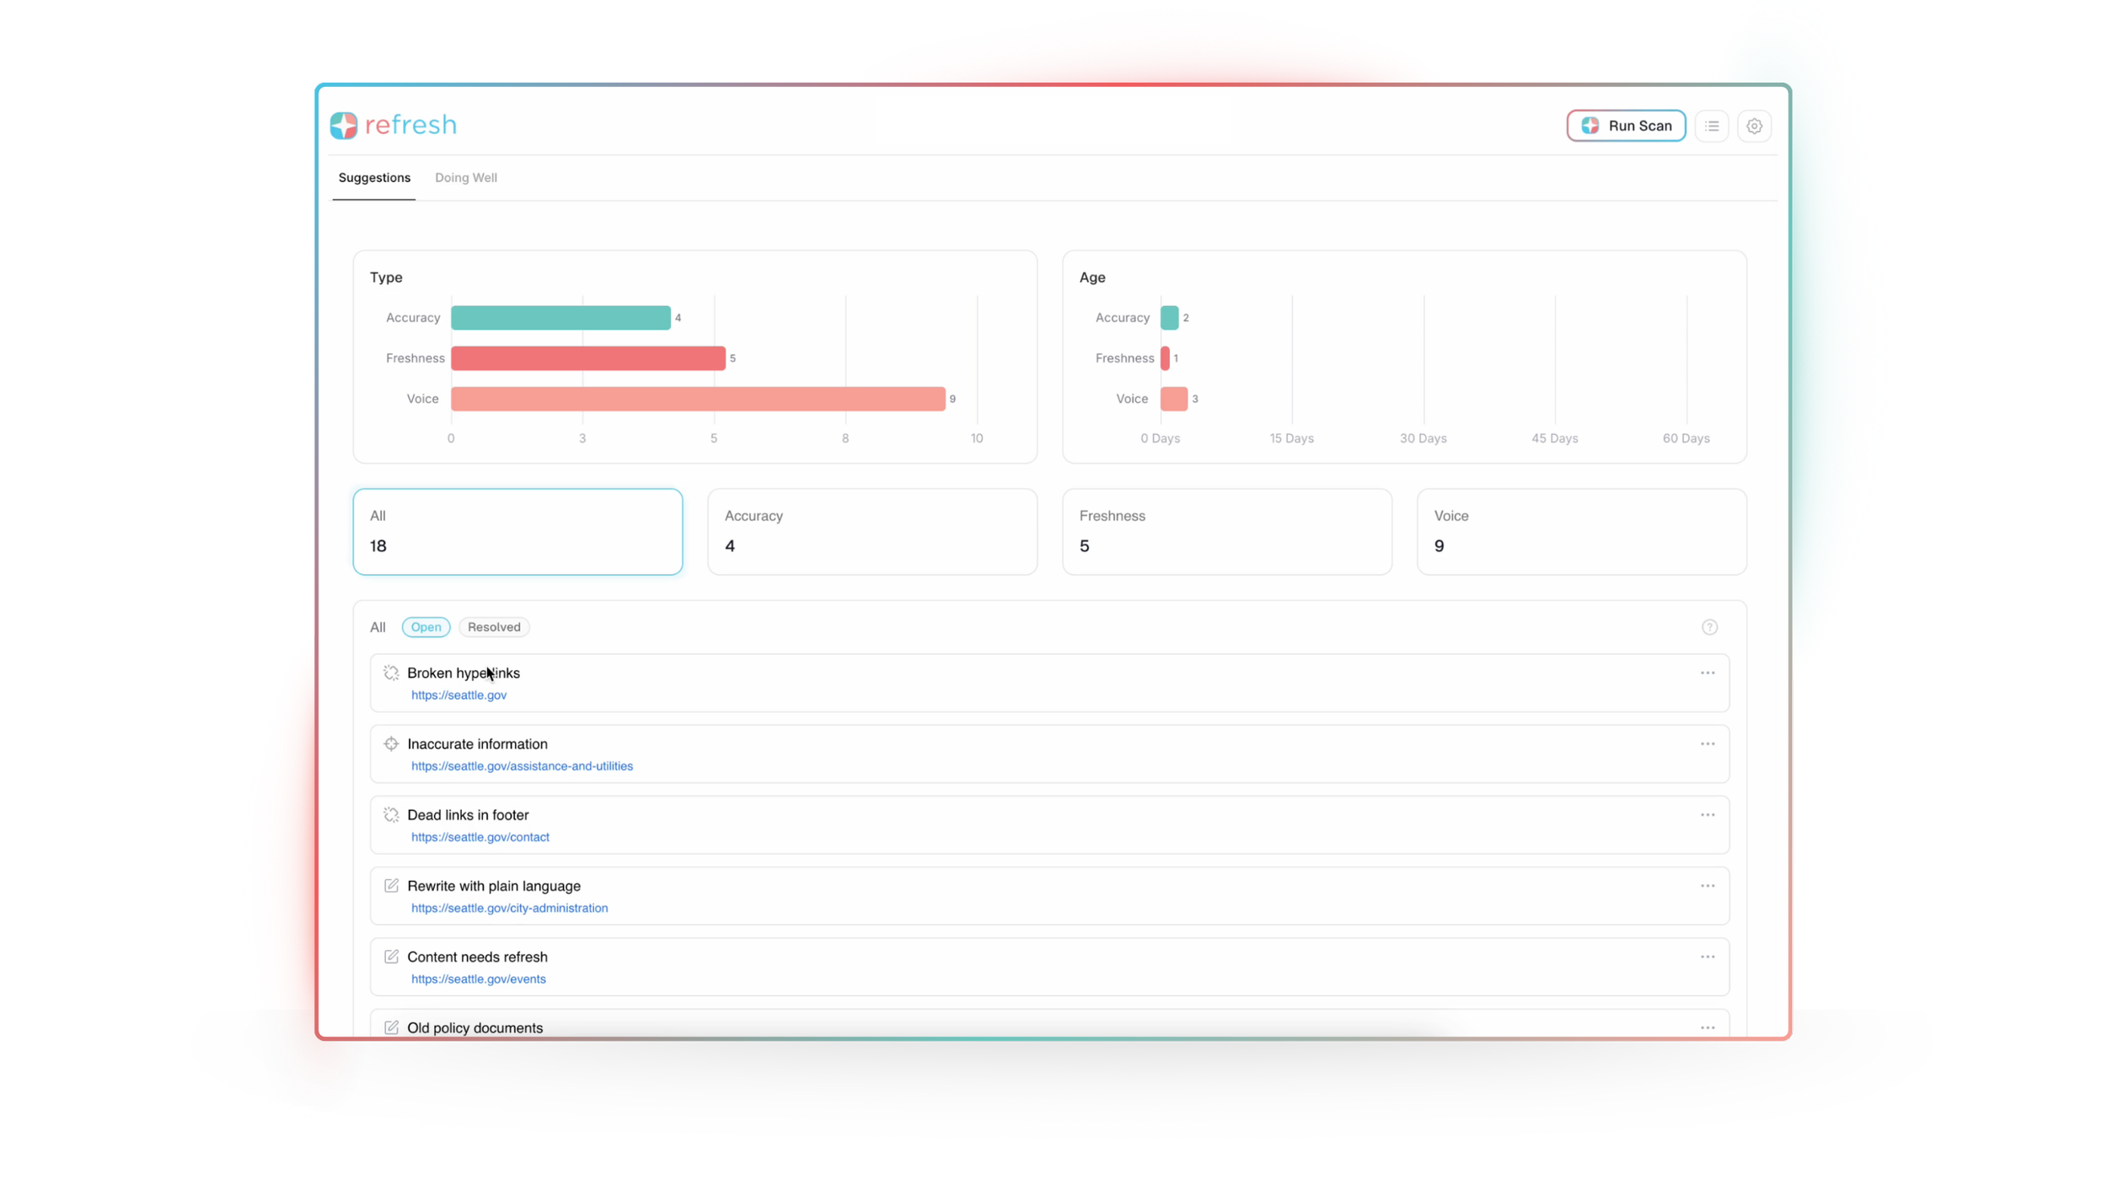Image resolution: width=2107 pixels, height=1185 pixels.
Task: Toggle the Open filter pill
Action: click(426, 627)
